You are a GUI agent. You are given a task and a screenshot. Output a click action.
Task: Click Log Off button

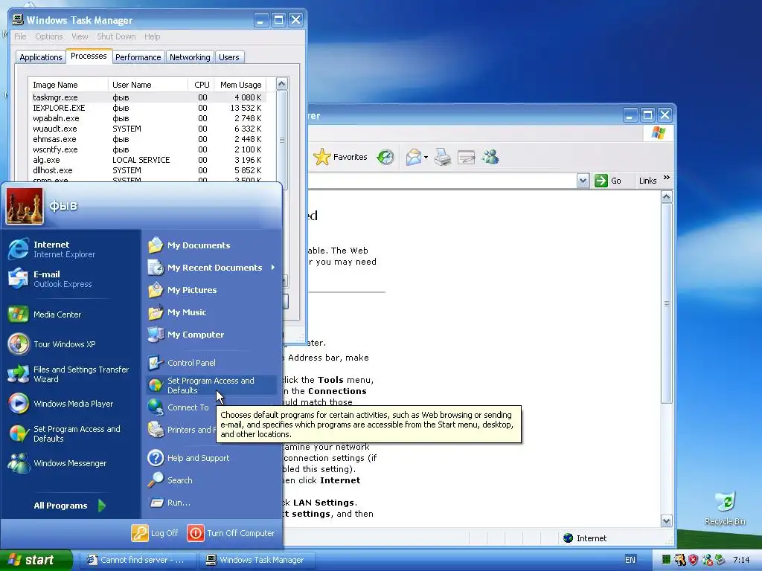155,532
